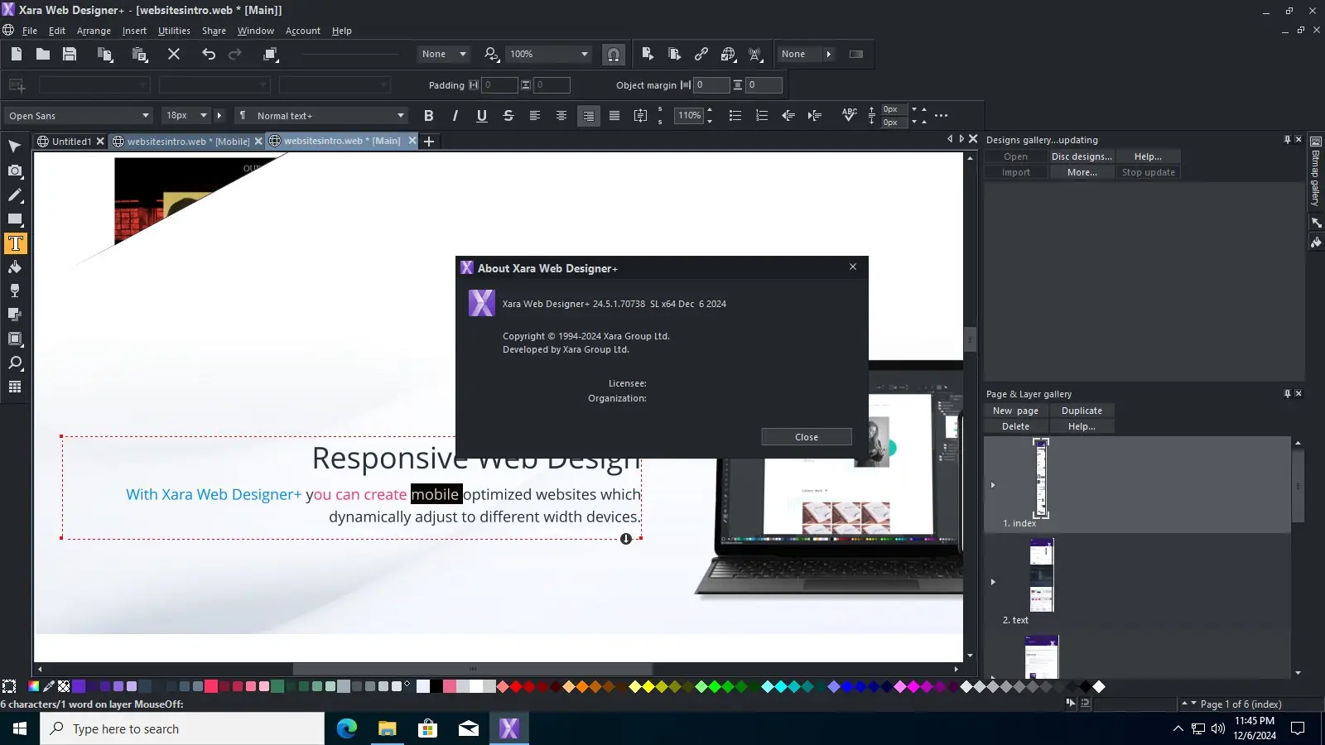Select the Shadow tool
This screenshot has height=745, width=1325.
[x=15, y=315]
